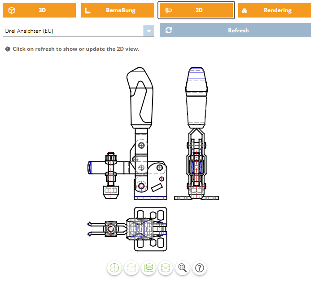
Task: Click the dimension icon on the Bemaßung tab
Action: 87,10
